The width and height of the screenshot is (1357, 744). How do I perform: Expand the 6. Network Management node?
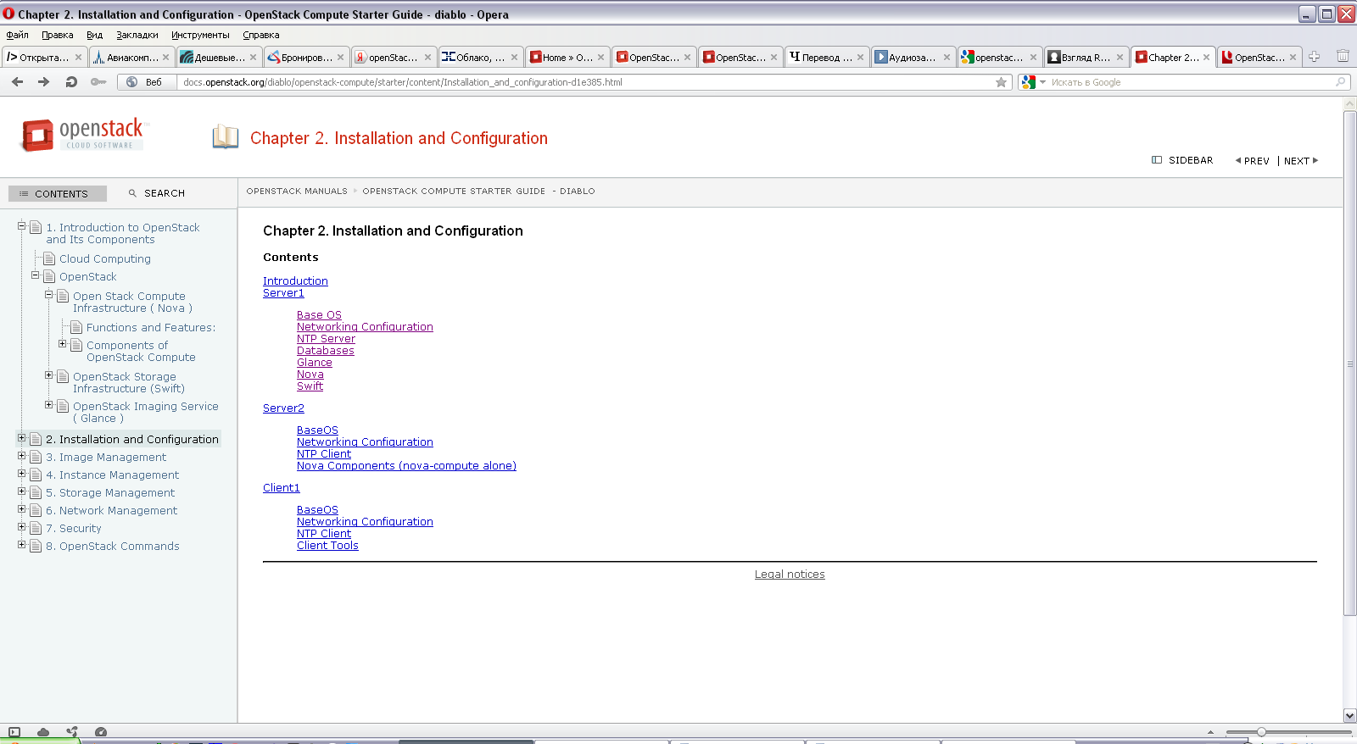click(22, 508)
